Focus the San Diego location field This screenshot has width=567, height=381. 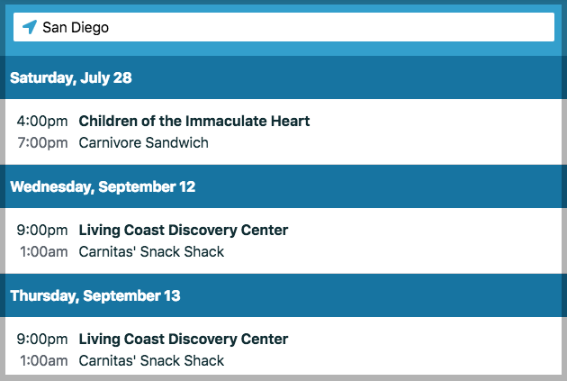pyautogui.click(x=288, y=27)
